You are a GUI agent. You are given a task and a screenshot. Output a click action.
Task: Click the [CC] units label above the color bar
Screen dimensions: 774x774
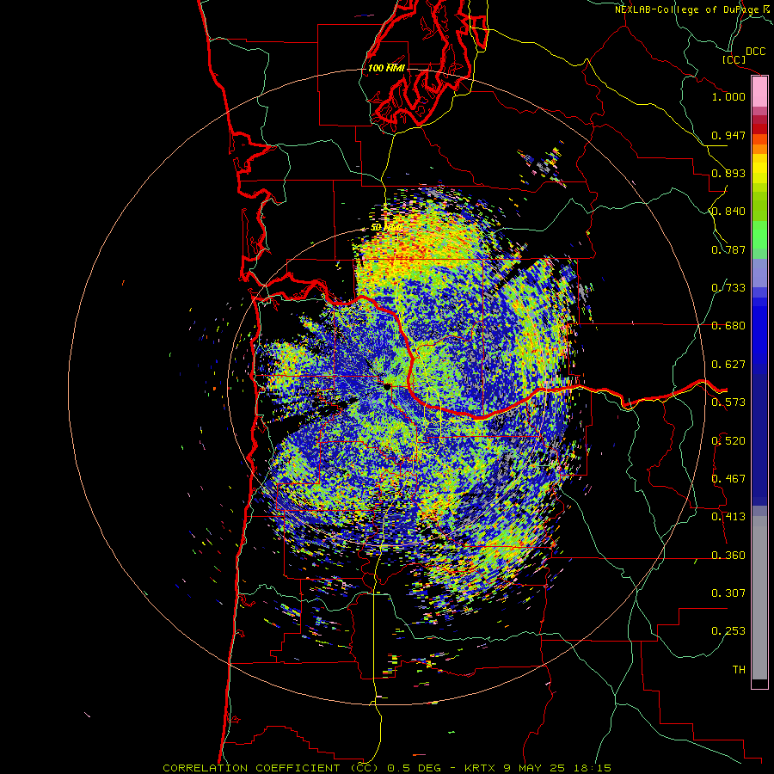click(x=734, y=59)
